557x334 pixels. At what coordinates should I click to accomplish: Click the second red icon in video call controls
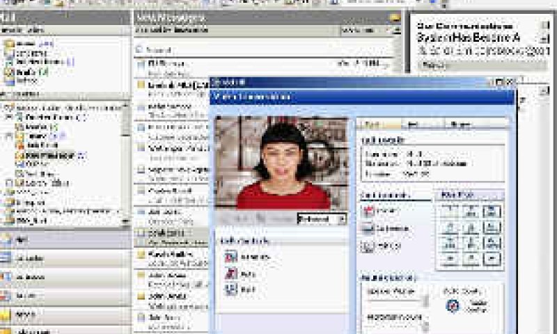pos(231,273)
